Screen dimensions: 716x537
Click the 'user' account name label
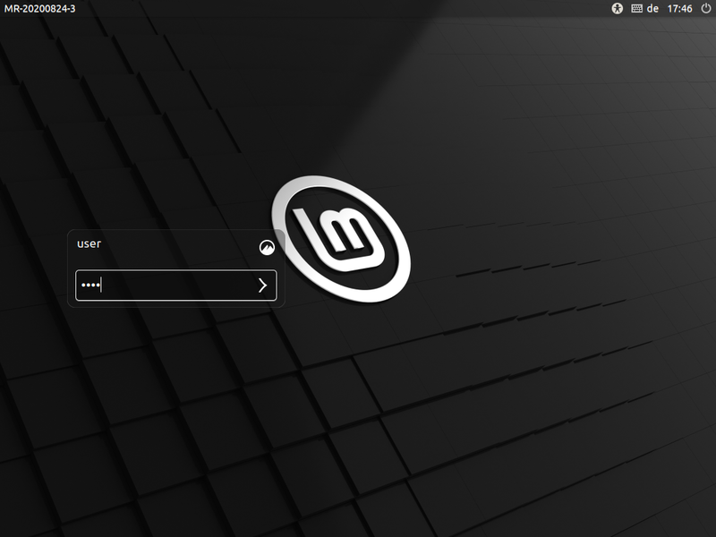89,243
